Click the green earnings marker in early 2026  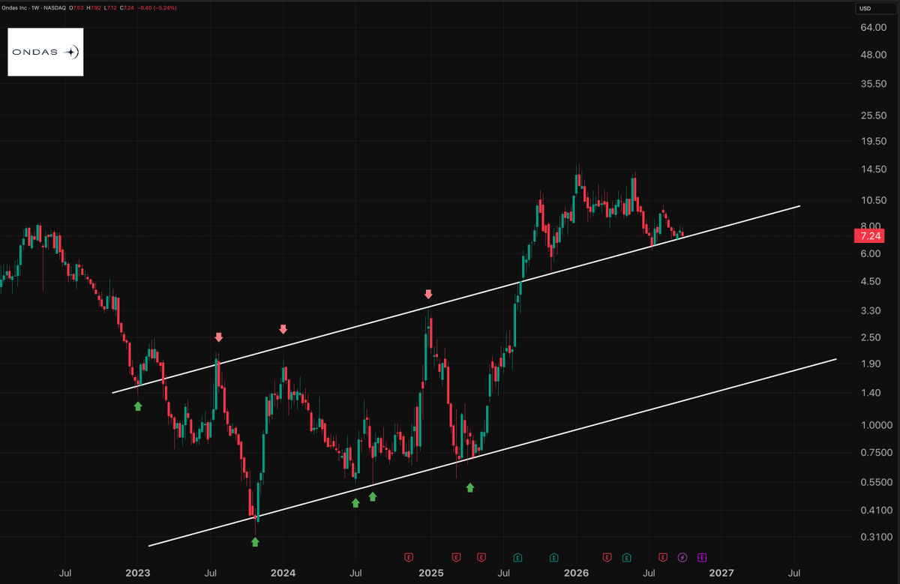[x=626, y=557]
